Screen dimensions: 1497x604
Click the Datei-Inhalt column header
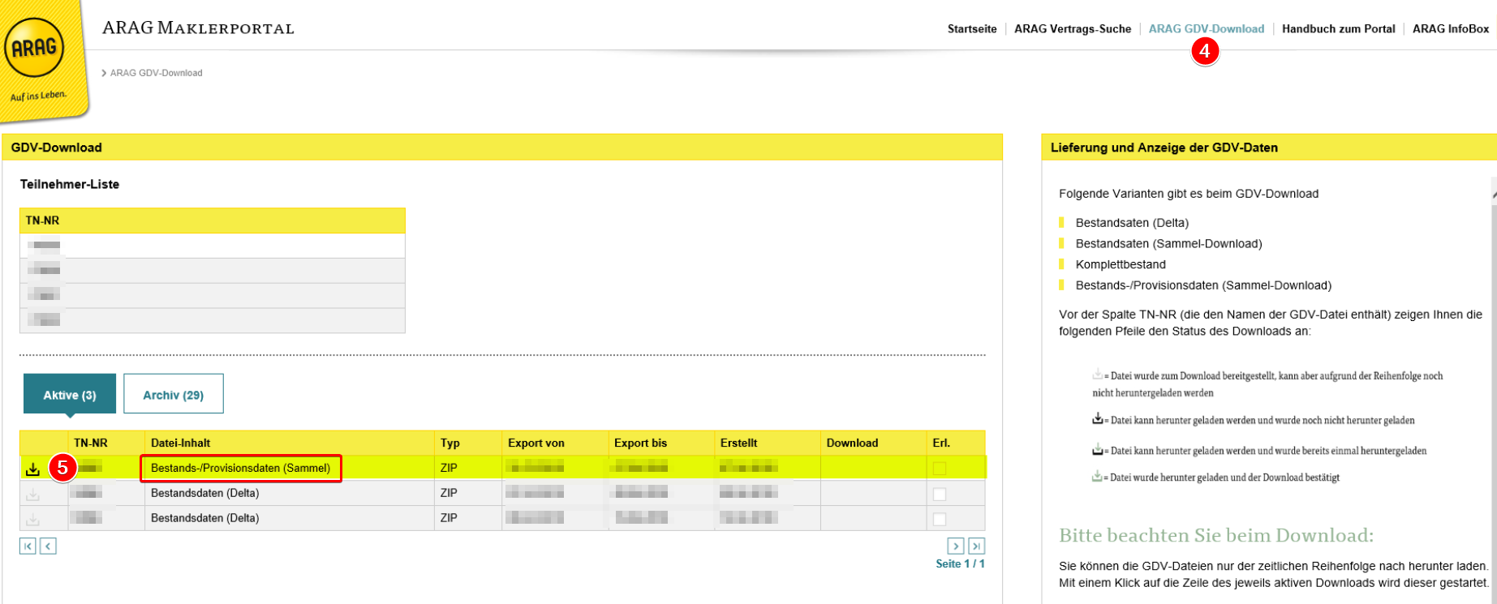(x=181, y=443)
